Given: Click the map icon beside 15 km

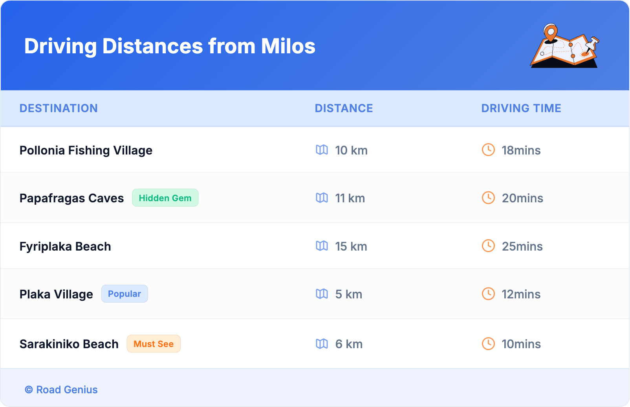Looking at the screenshot, I should [322, 246].
